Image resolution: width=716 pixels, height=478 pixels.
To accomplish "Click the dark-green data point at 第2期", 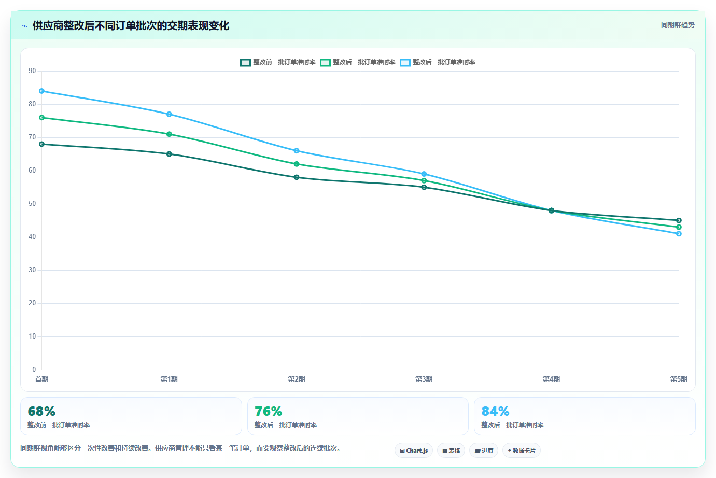I will (297, 177).
